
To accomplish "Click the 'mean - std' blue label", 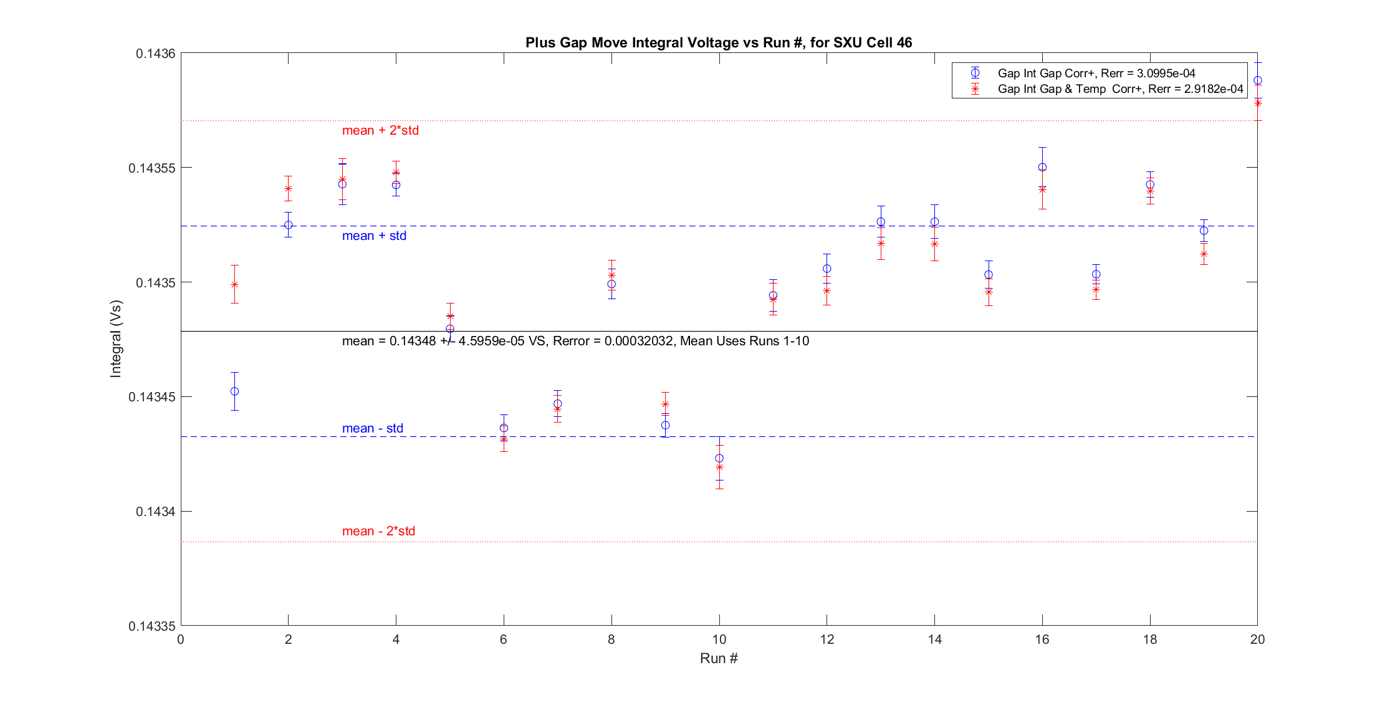I will click(x=372, y=428).
